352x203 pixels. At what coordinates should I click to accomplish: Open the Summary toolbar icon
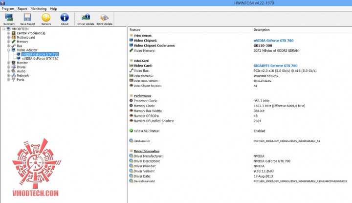click(x=9, y=18)
